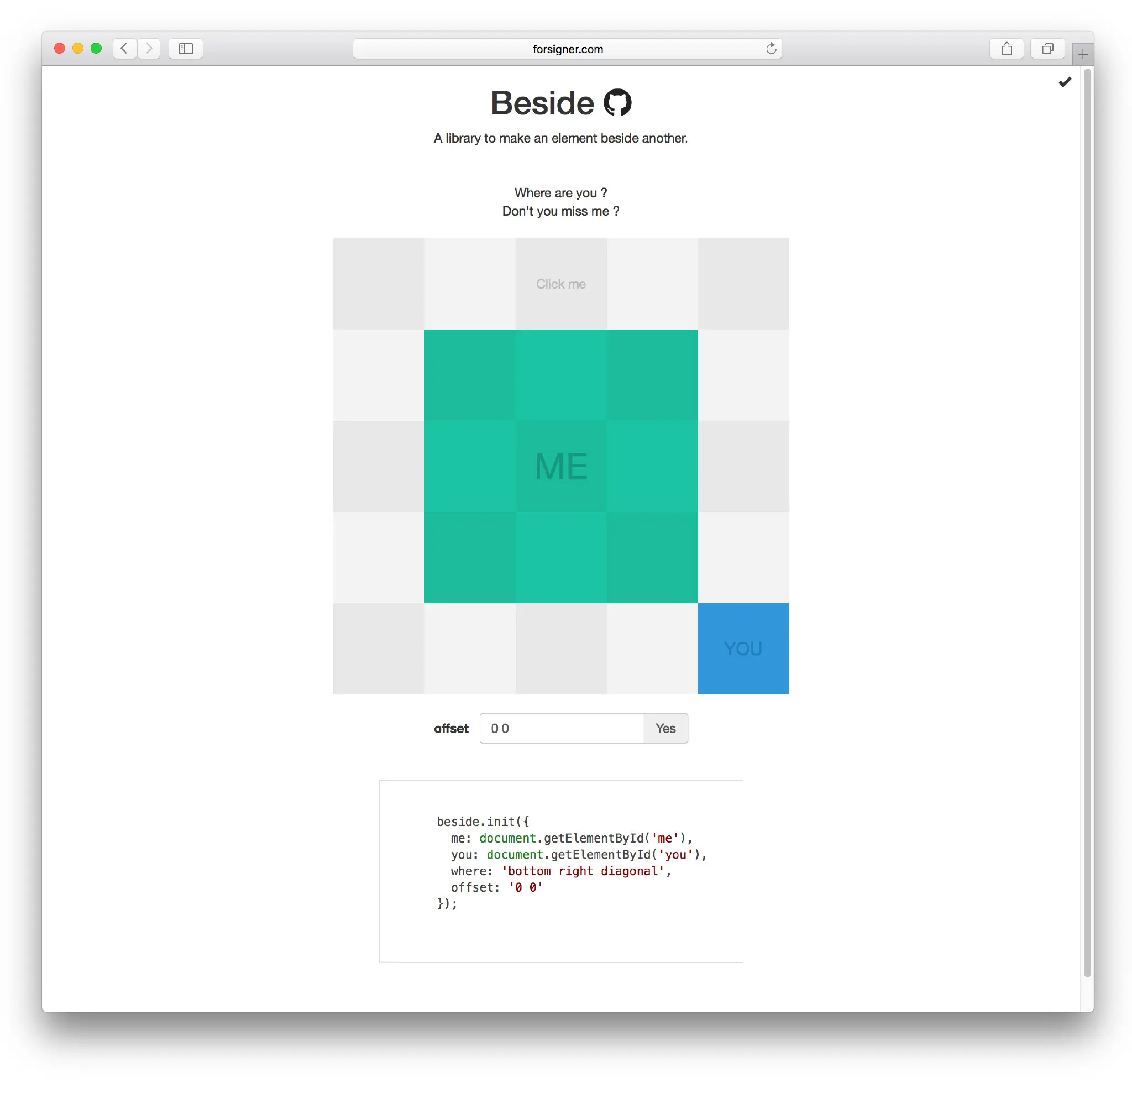Reload the page via refresh icon
Viewport: 1132px width, 1093px height.
coord(771,49)
